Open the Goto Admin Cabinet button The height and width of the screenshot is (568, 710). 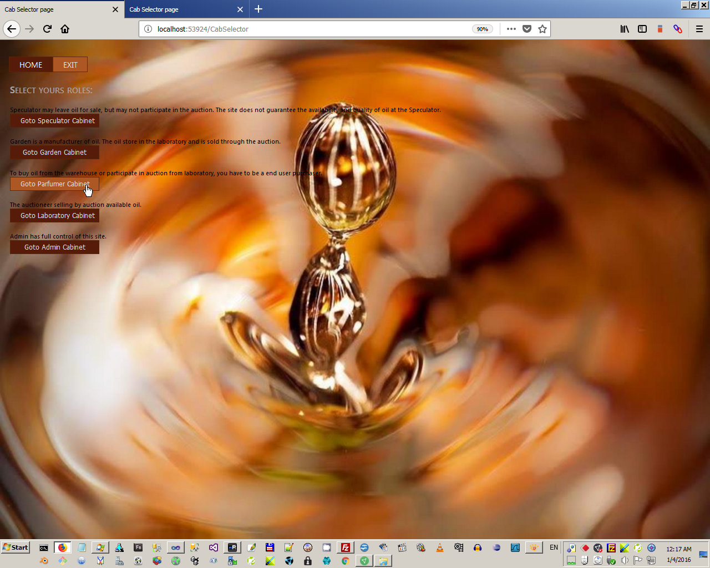[x=54, y=247]
